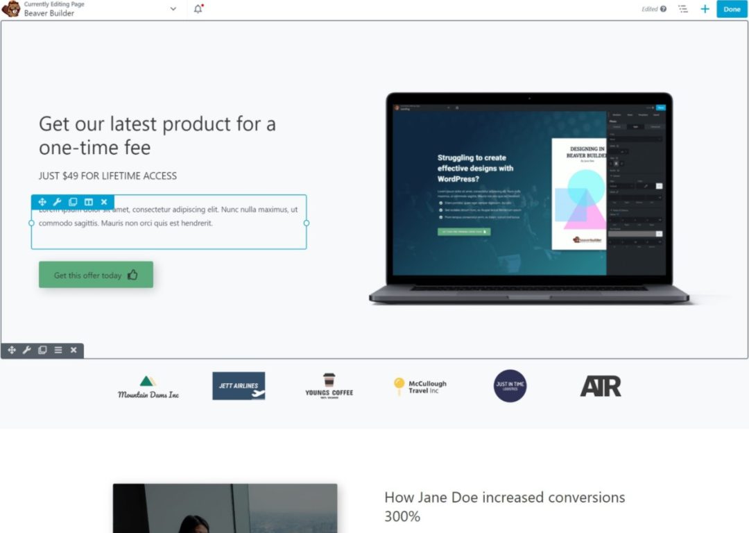Click the Lorem ipsum paragraph text
The height and width of the screenshot is (533, 749).
click(168, 216)
